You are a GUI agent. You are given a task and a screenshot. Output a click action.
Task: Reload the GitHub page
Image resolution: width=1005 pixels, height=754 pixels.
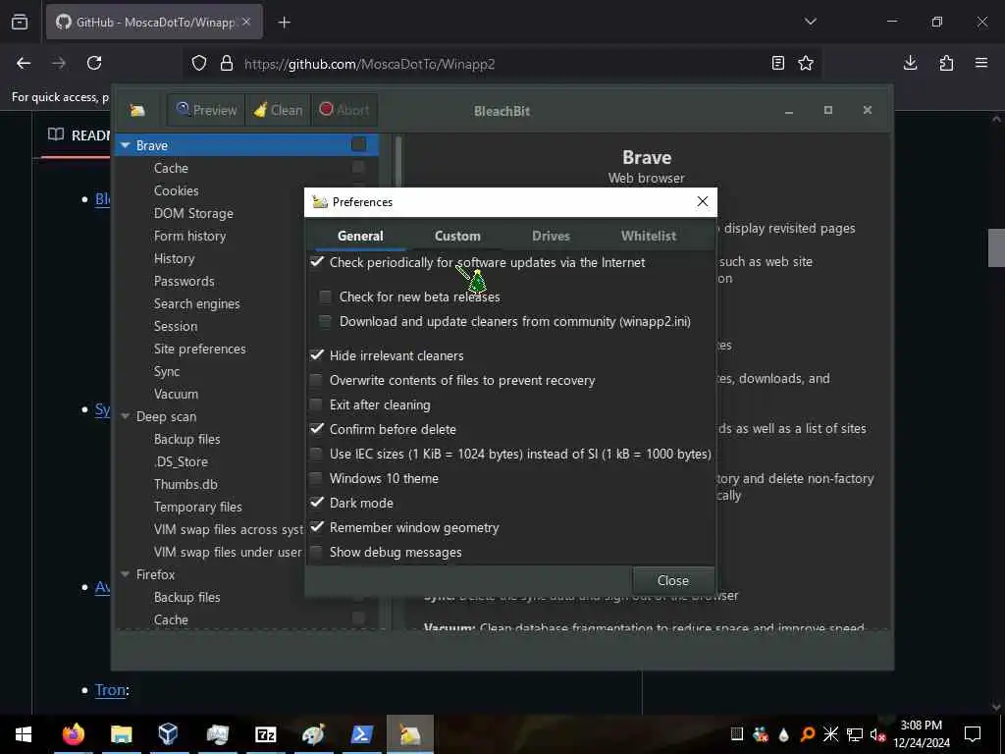coord(94,63)
